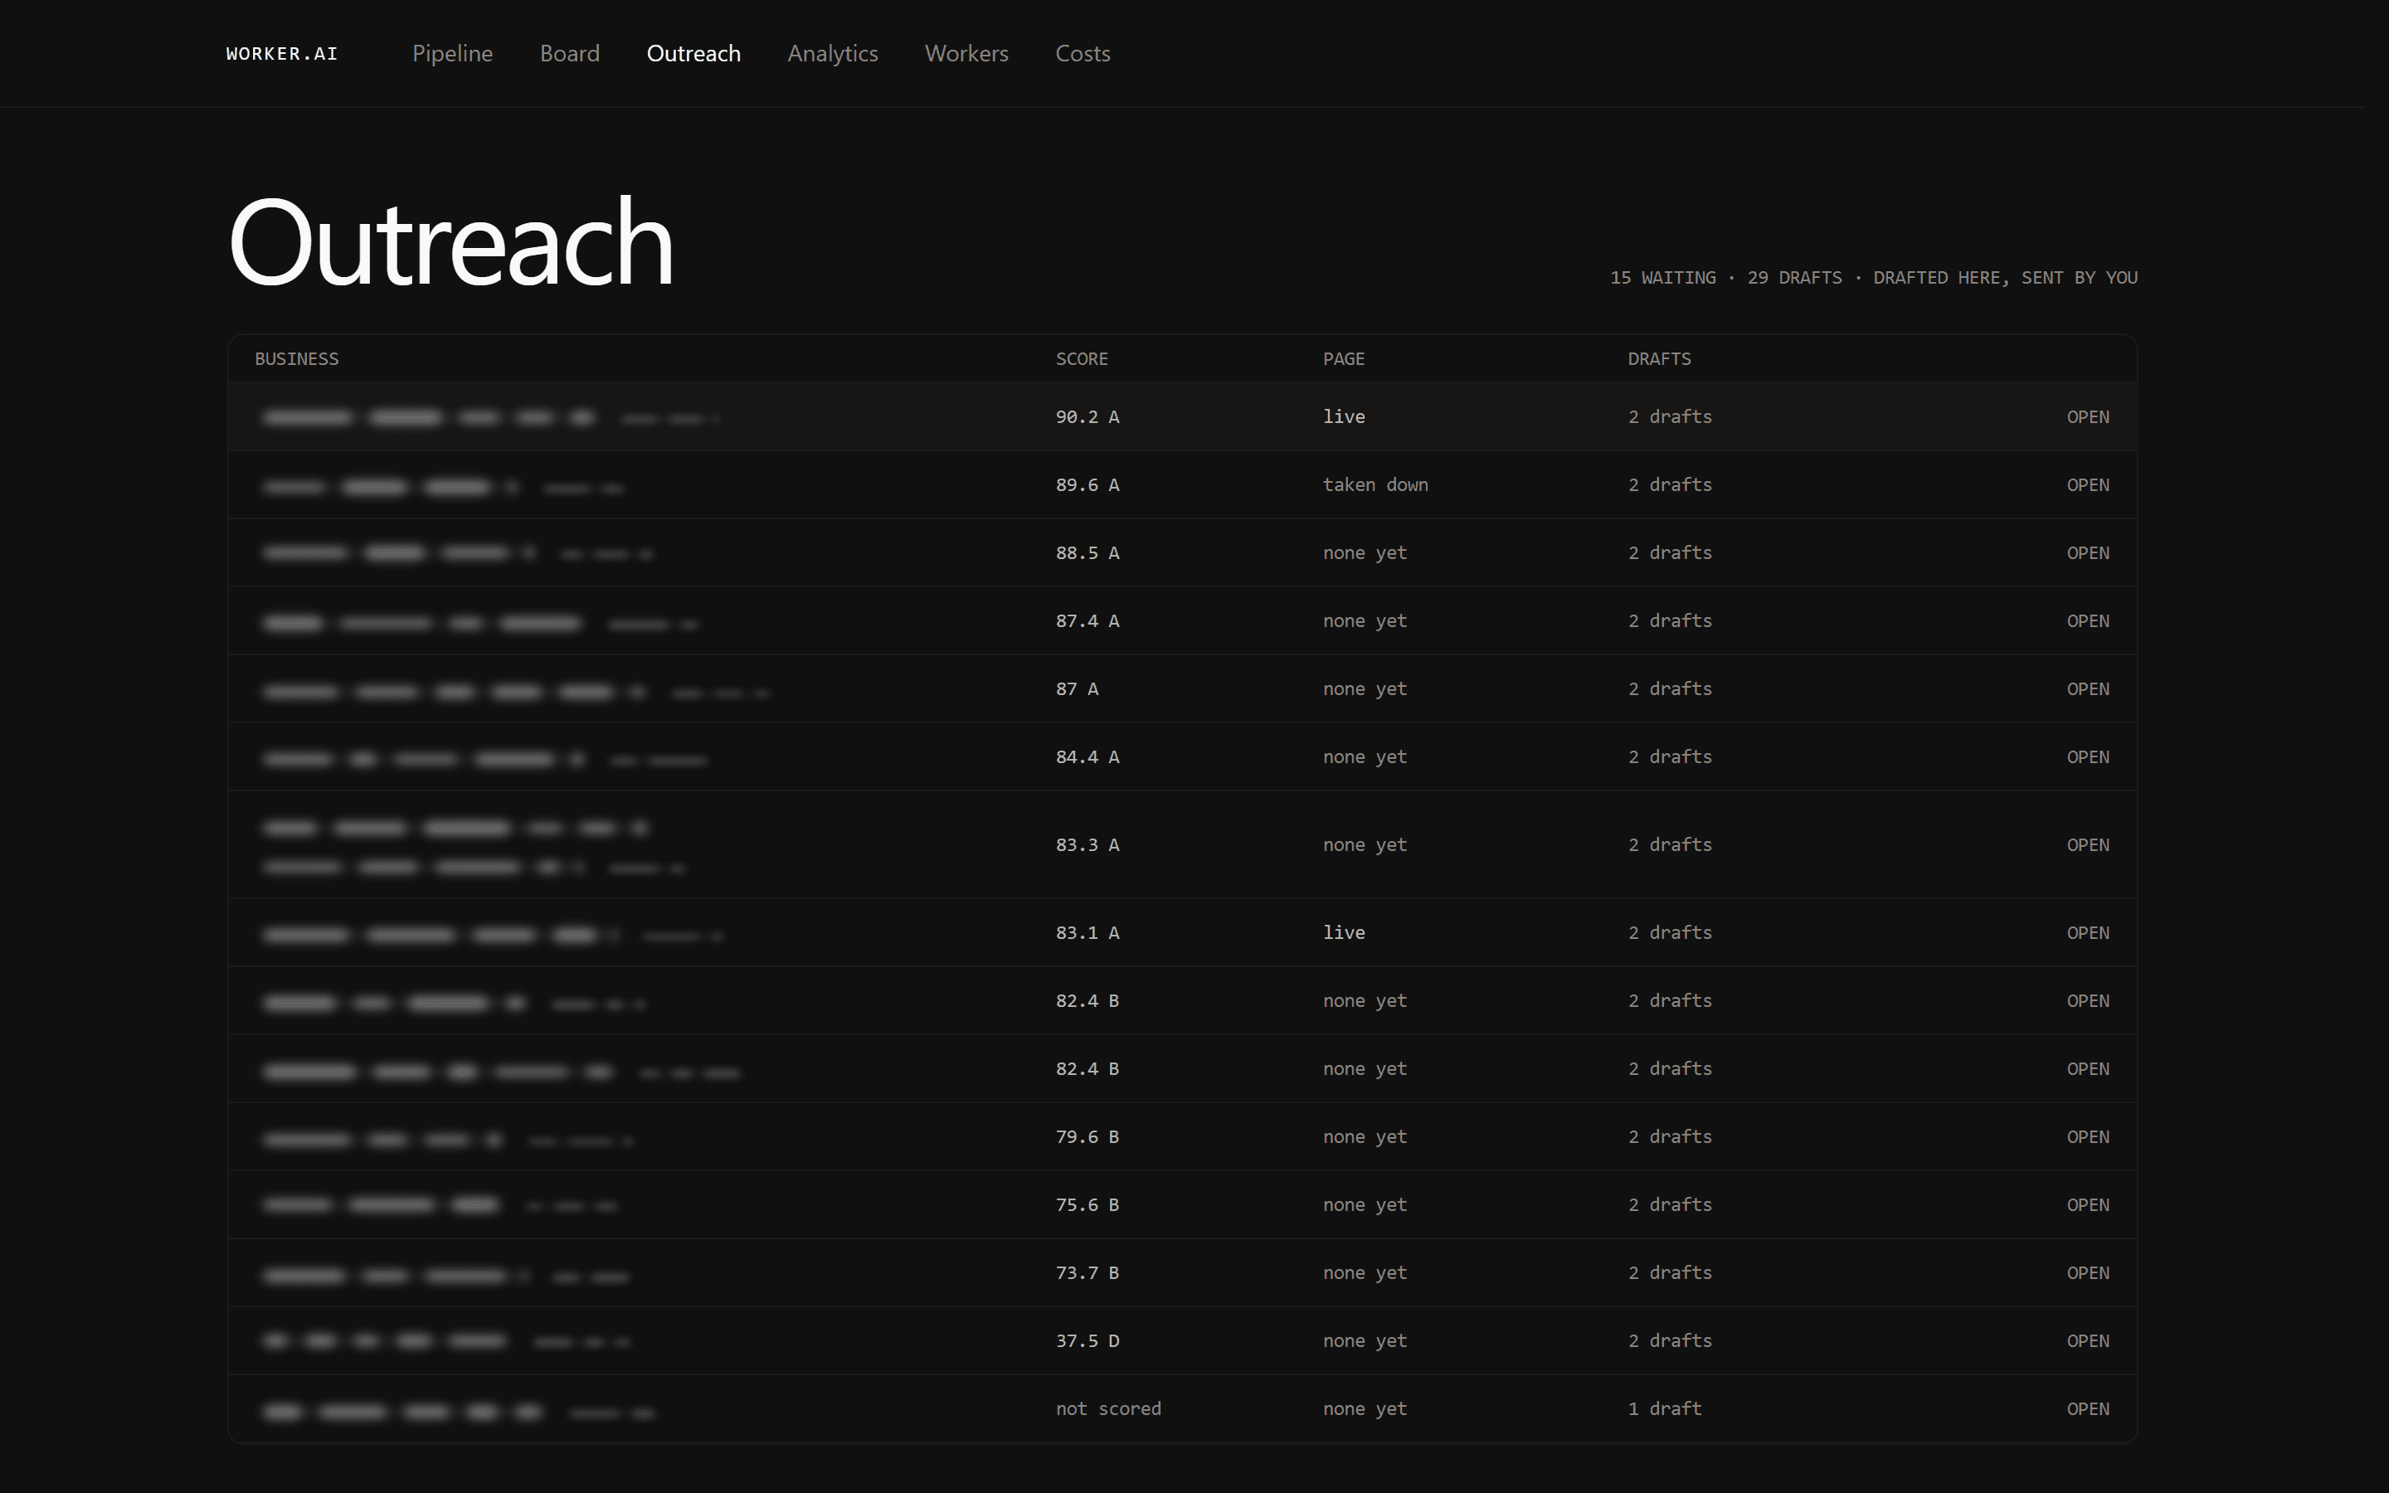Click the 'not scored' cell

point(1107,1409)
